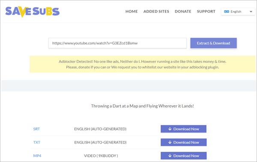Open the English language dropdown
Viewport: 257px width, 162px height.
point(238,12)
